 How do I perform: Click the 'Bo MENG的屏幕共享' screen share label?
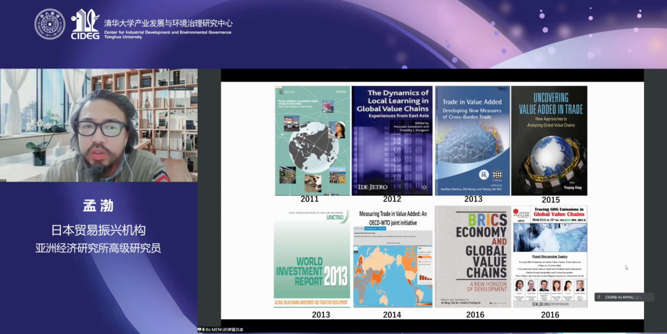click(x=224, y=330)
